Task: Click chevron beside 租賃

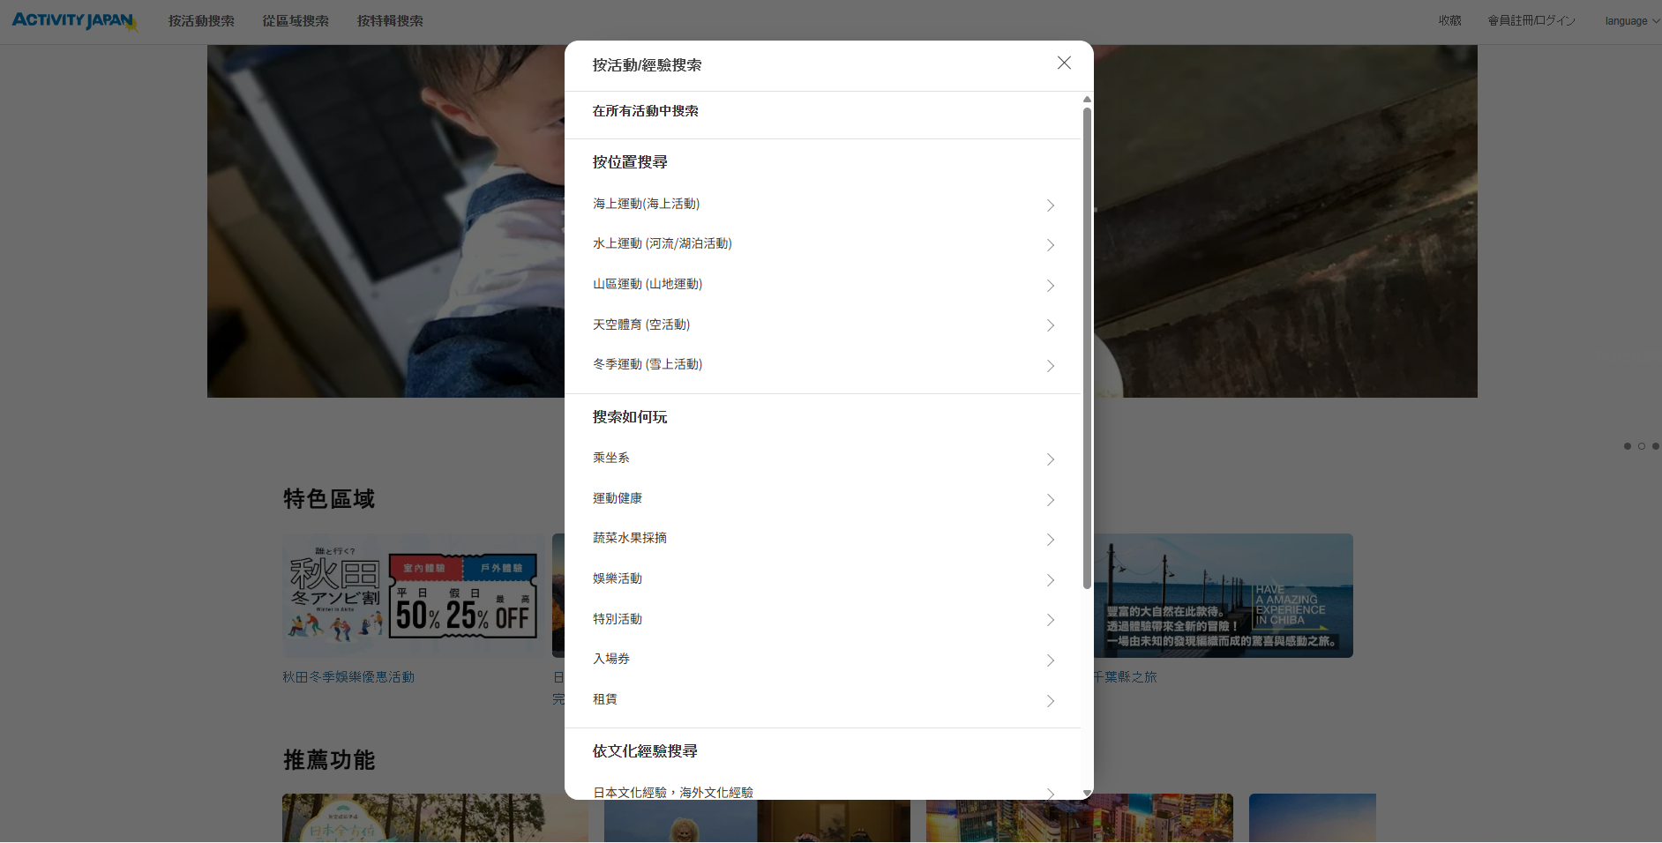Action: (1051, 701)
